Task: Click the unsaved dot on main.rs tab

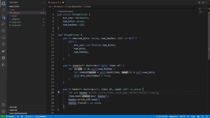Action: coord(63,2)
